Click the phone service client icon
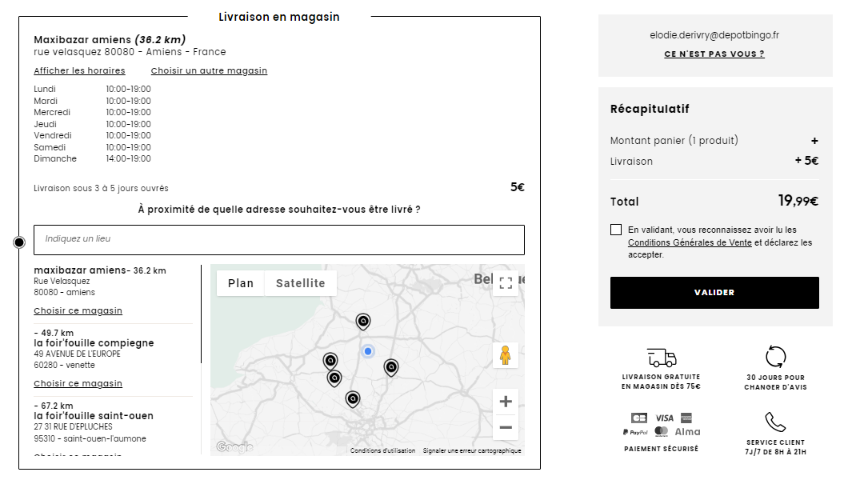844x480 pixels. (x=776, y=422)
